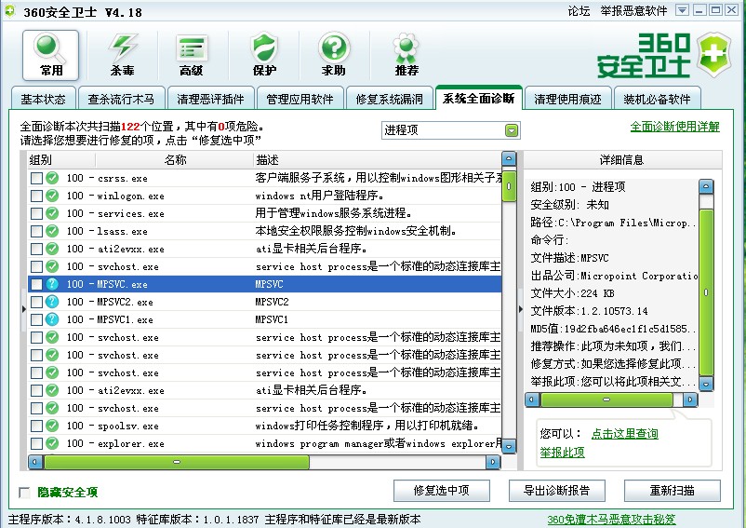Click details panel scroll-right arrow
Image resolution: width=746 pixels, height=528 pixels.
point(690,399)
